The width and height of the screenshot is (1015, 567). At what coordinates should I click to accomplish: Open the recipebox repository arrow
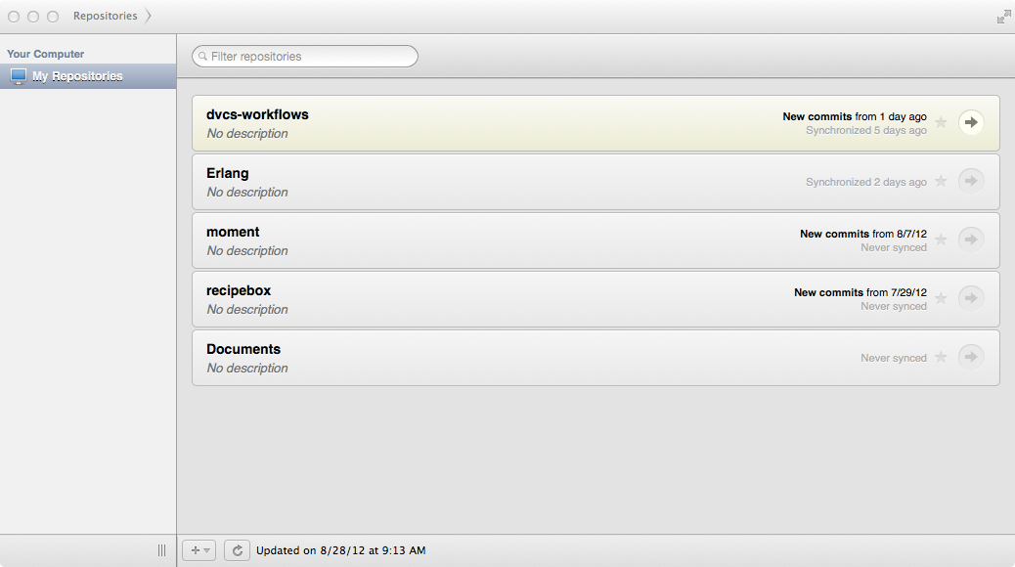(x=971, y=298)
